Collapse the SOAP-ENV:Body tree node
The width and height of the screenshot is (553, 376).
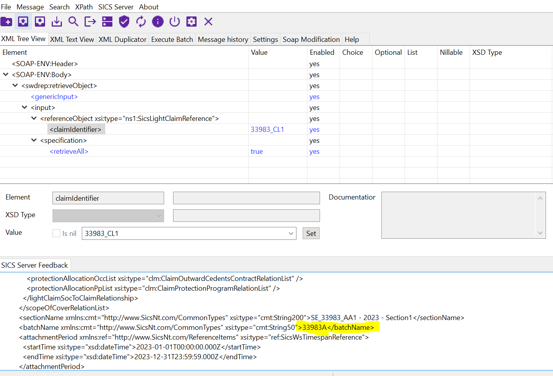[x=6, y=74]
